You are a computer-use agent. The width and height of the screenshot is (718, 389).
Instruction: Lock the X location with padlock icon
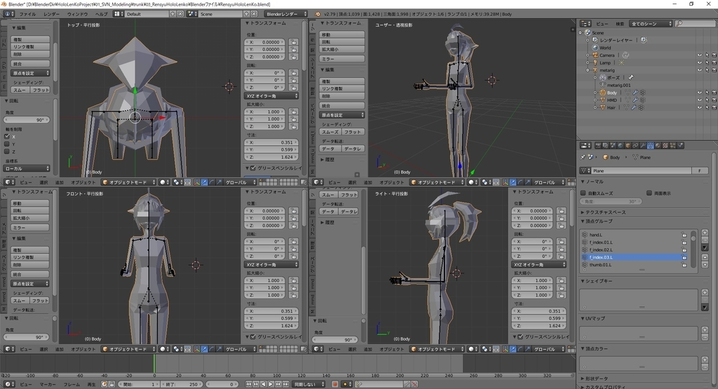pos(293,42)
